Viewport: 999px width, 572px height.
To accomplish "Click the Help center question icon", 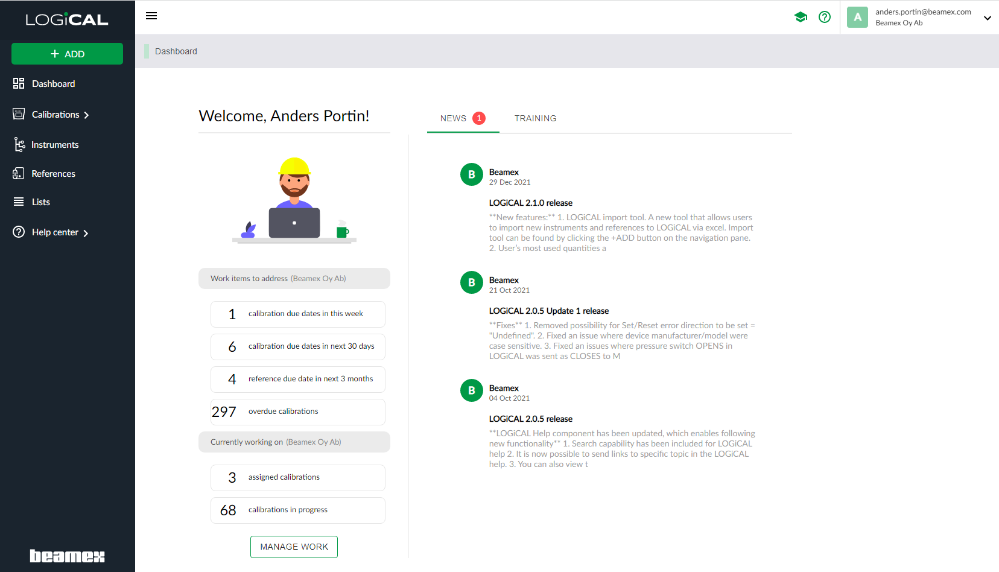I will click(x=19, y=232).
